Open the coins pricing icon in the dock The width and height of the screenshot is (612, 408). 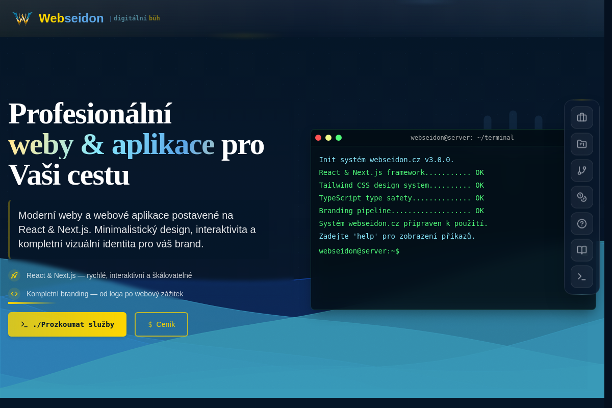[x=582, y=197]
